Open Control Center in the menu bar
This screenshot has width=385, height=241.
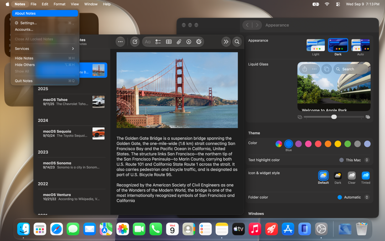coord(338,4)
